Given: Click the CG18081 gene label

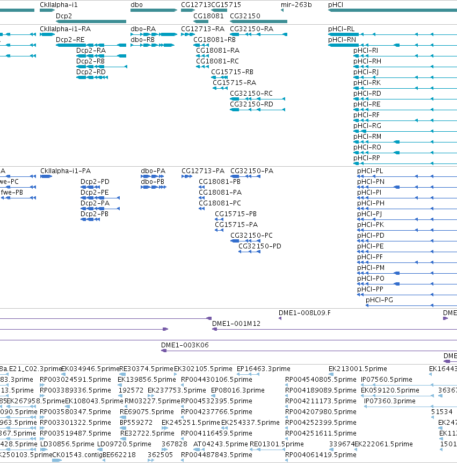Looking at the screenshot, I should click(208, 16).
